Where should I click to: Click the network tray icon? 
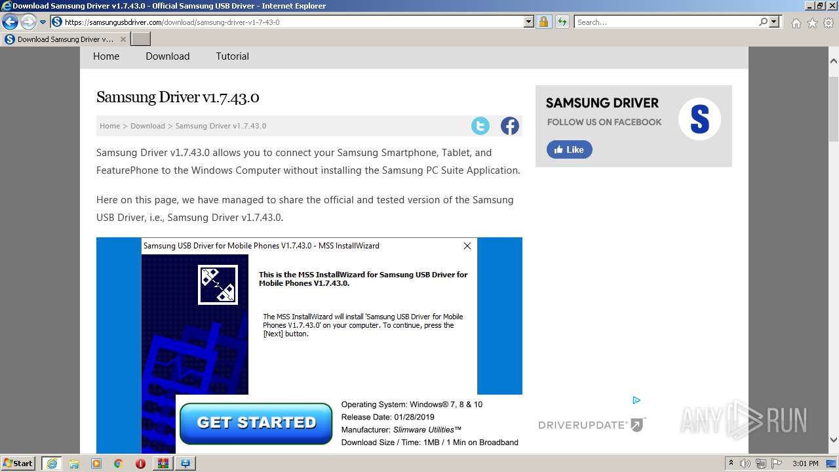coord(761,463)
